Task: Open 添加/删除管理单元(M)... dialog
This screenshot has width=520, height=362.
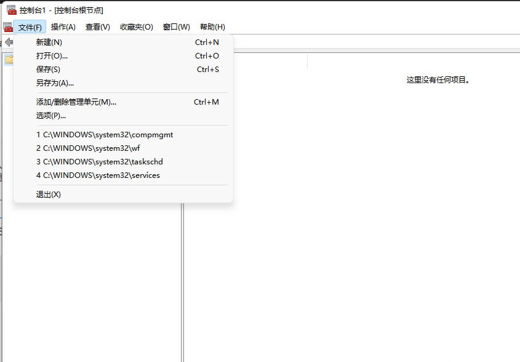Action: [76, 102]
